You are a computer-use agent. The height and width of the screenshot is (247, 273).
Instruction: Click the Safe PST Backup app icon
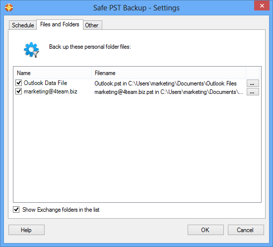click(x=9, y=7)
